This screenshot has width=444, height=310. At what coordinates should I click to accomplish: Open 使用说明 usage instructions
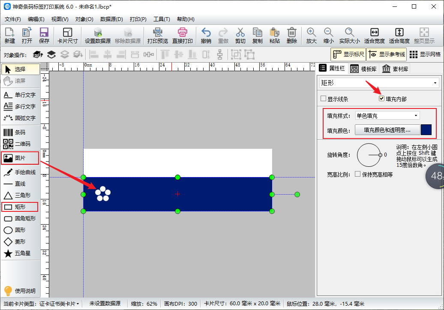click(21, 291)
